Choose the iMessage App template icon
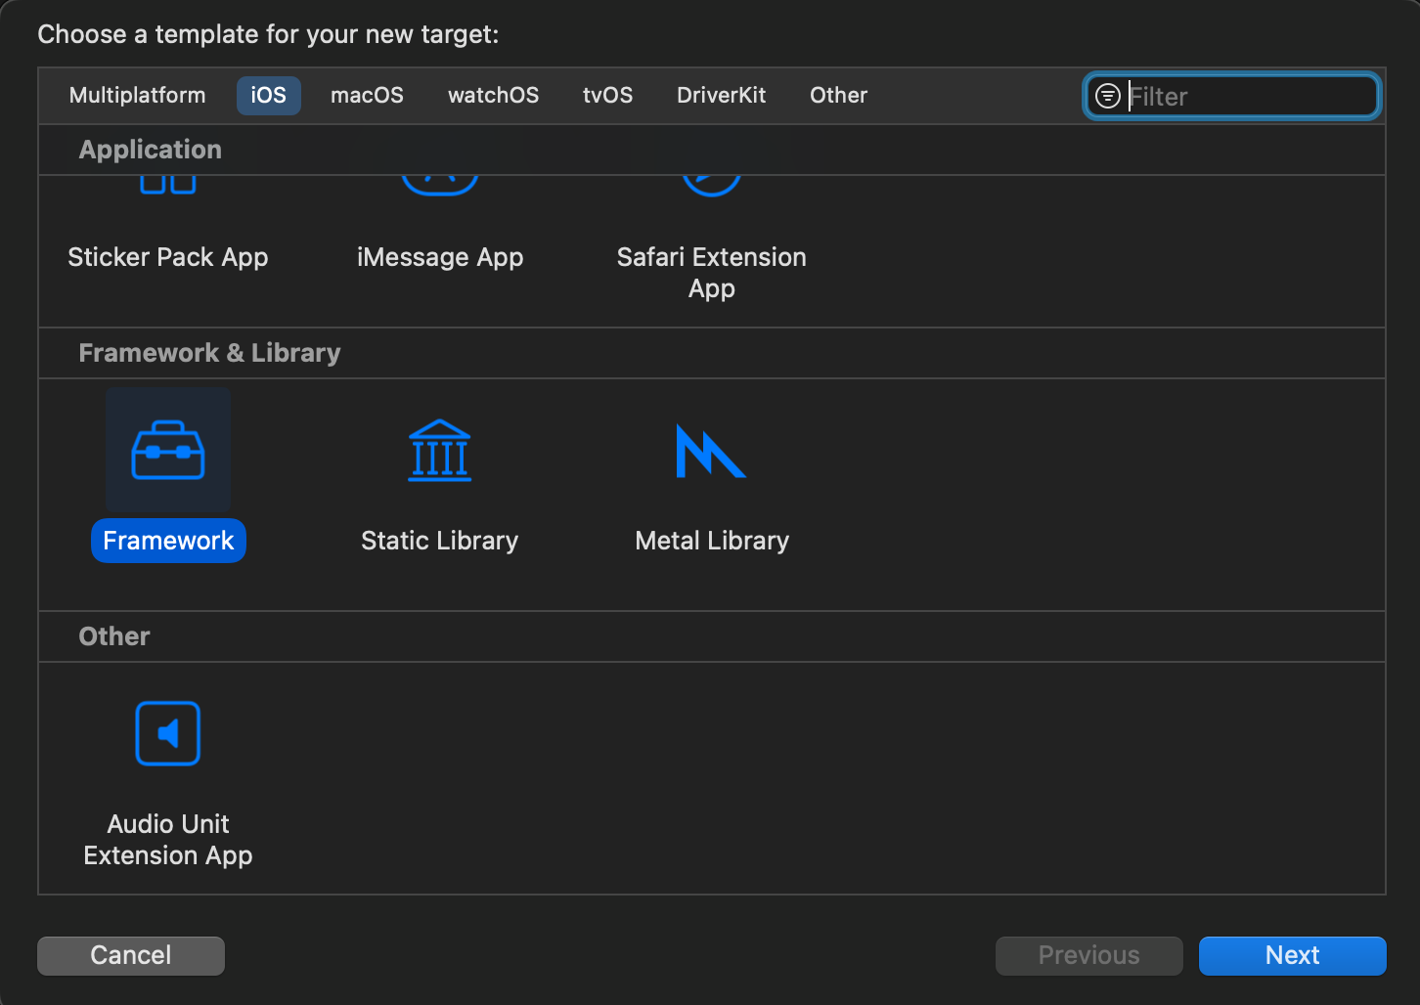The image size is (1420, 1005). (440, 186)
